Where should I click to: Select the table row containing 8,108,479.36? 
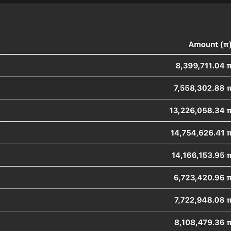(x=115, y=221)
